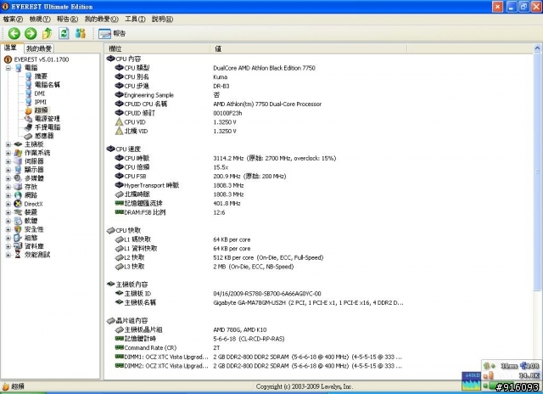
Task: Click the DirectX X logo icon
Action: (x=18, y=204)
